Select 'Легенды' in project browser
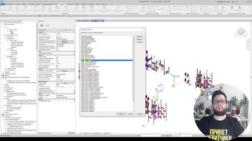This screenshot has height=141, width=252. click(x=7, y=76)
